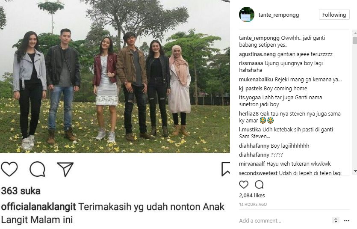Open tante_rempongg username in header
This screenshot has width=357, height=229.
click(x=278, y=15)
